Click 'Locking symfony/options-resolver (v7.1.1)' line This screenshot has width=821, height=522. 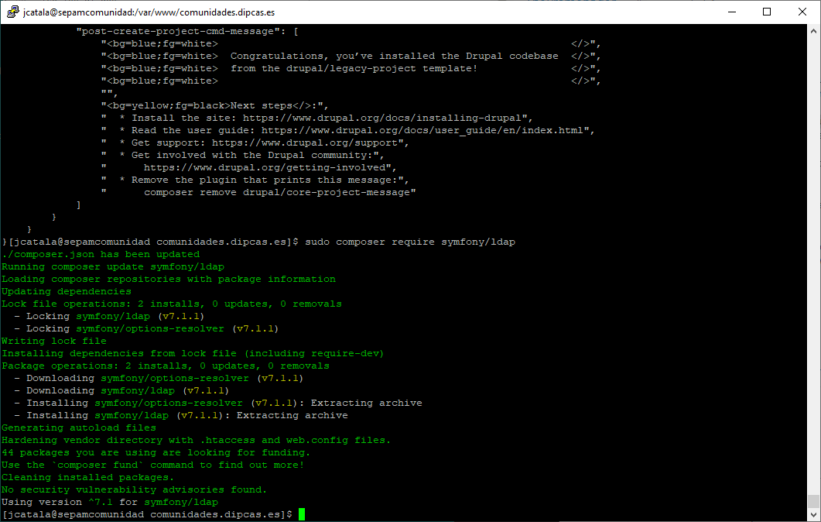tap(146, 328)
